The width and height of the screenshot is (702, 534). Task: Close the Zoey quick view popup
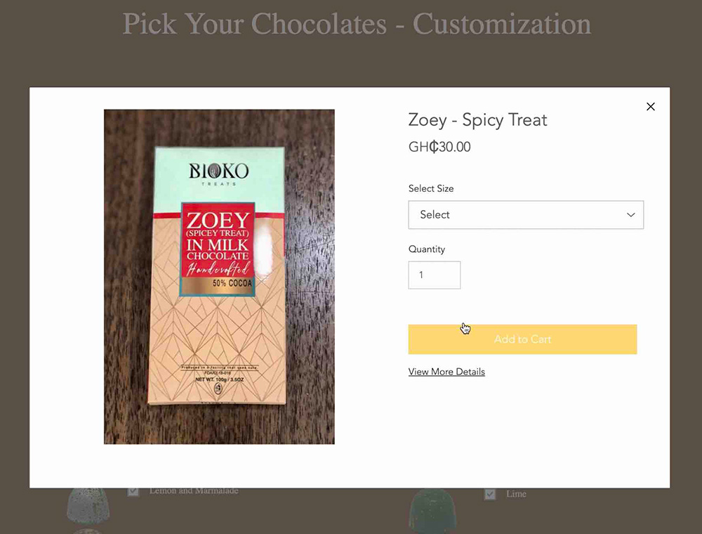coord(651,107)
